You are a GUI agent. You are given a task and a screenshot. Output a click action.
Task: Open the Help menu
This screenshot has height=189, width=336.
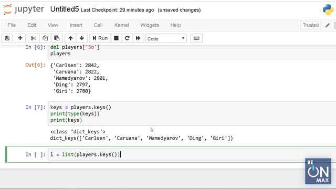175,25
